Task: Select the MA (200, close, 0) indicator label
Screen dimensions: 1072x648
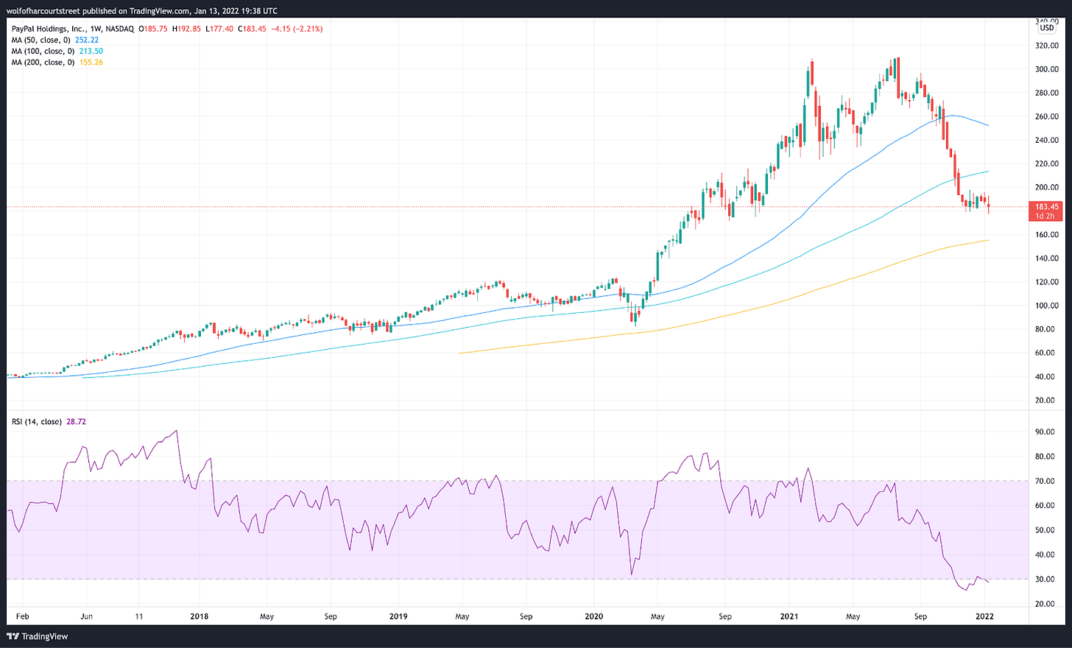Action: click(x=43, y=62)
